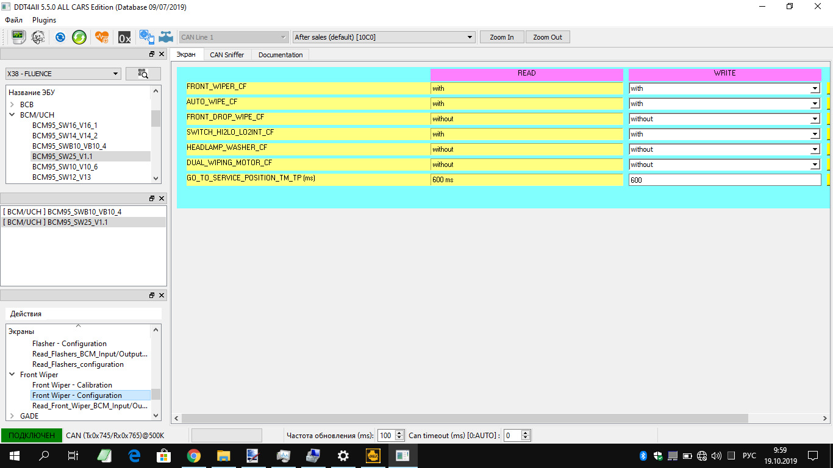Image resolution: width=833 pixels, height=468 pixels.
Task: Click the Bluetooth tray icon
Action: (643, 456)
